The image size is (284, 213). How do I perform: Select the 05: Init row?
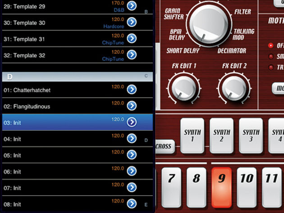click(78, 155)
